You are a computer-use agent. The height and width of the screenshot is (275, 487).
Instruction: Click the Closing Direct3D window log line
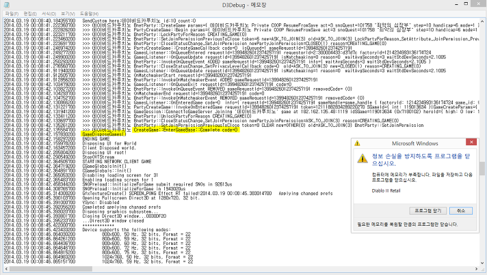[x=124, y=216]
